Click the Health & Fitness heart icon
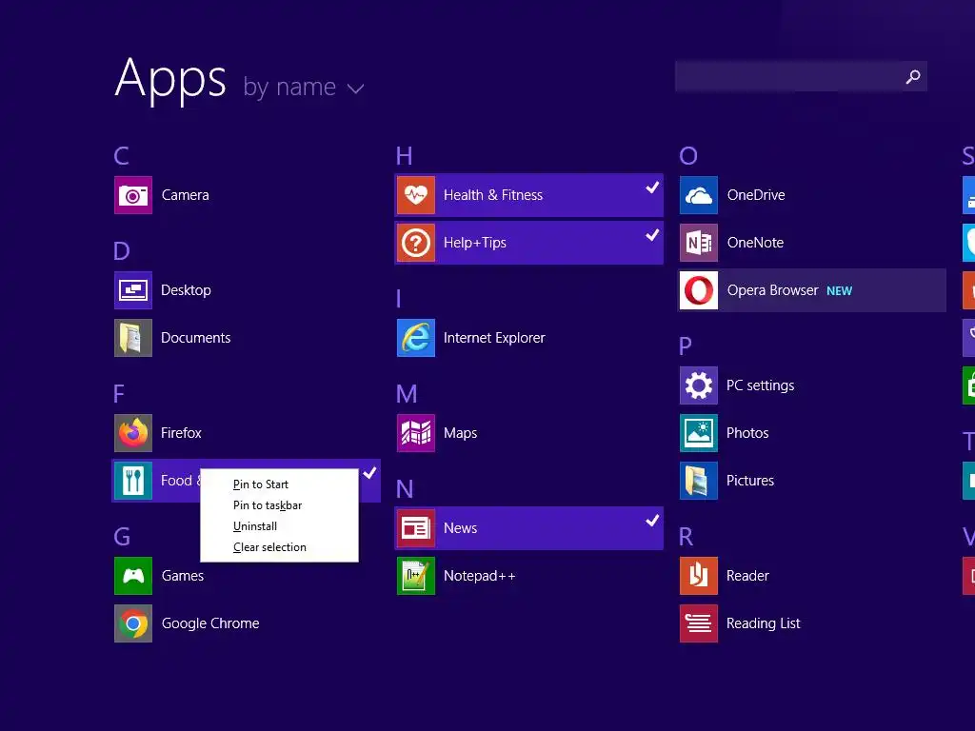This screenshot has width=975, height=731. coord(416,195)
